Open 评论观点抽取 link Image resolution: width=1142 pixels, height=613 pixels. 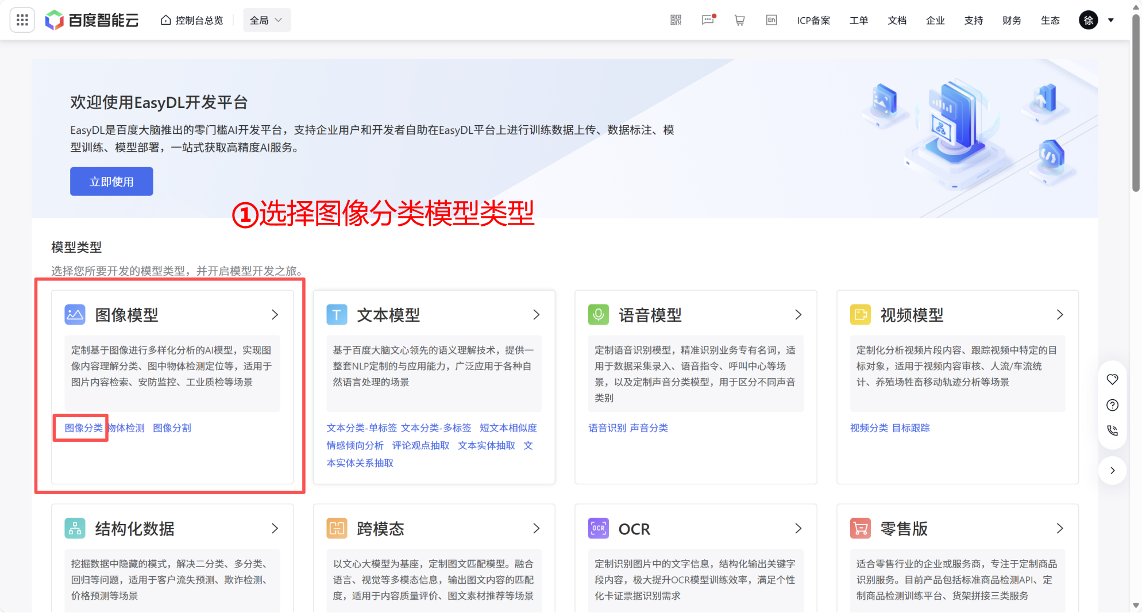click(421, 446)
